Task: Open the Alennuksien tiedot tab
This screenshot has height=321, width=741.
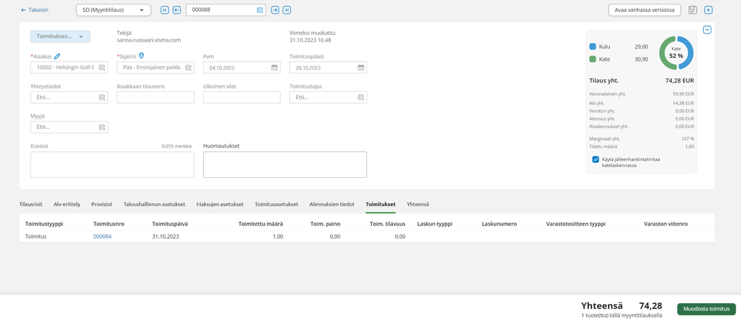Action: tap(332, 205)
